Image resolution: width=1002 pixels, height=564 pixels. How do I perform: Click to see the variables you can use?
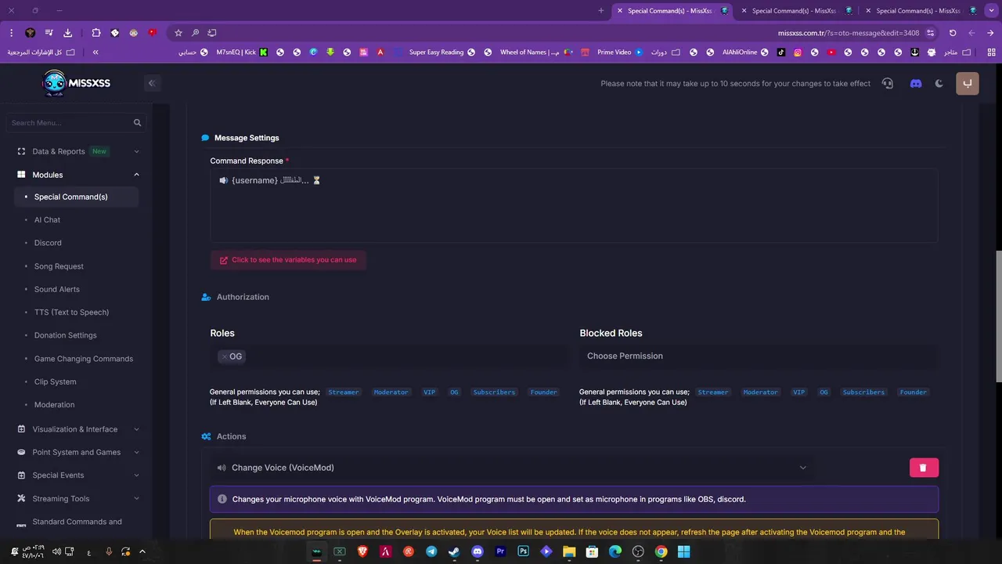288,260
